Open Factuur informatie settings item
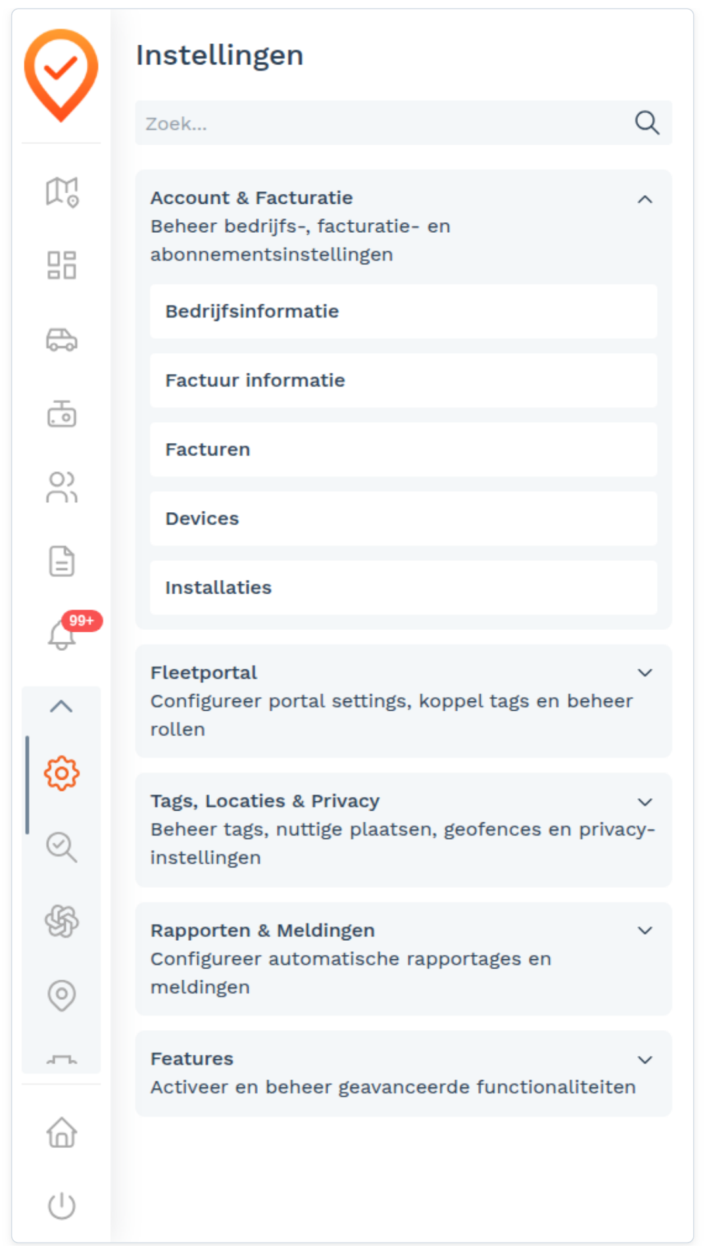This screenshot has width=705, height=1257. [404, 381]
